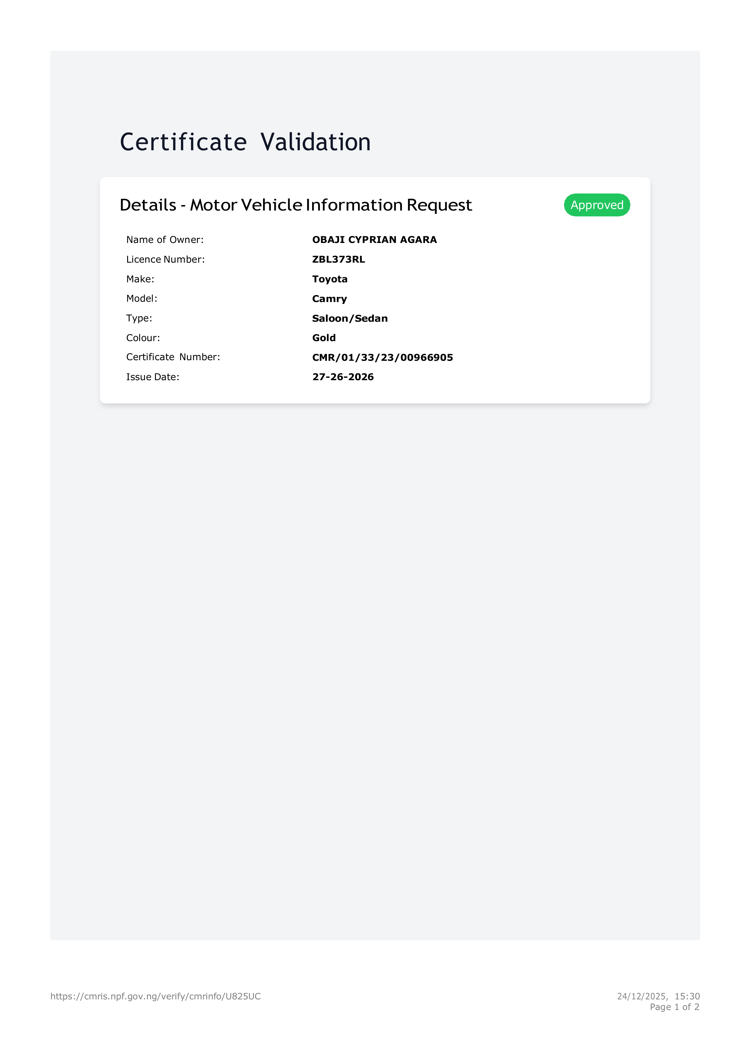Select the Make value Toyota
751x1063 pixels.
tap(330, 279)
